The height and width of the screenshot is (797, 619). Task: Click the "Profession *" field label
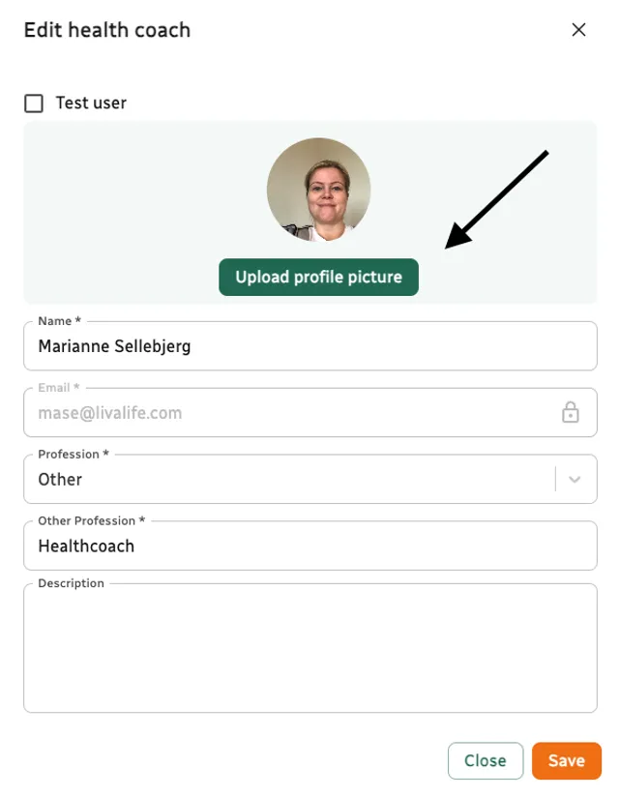(74, 455)
